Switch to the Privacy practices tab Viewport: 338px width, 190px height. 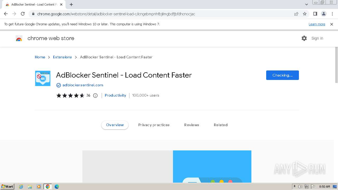tap(154, 125)
